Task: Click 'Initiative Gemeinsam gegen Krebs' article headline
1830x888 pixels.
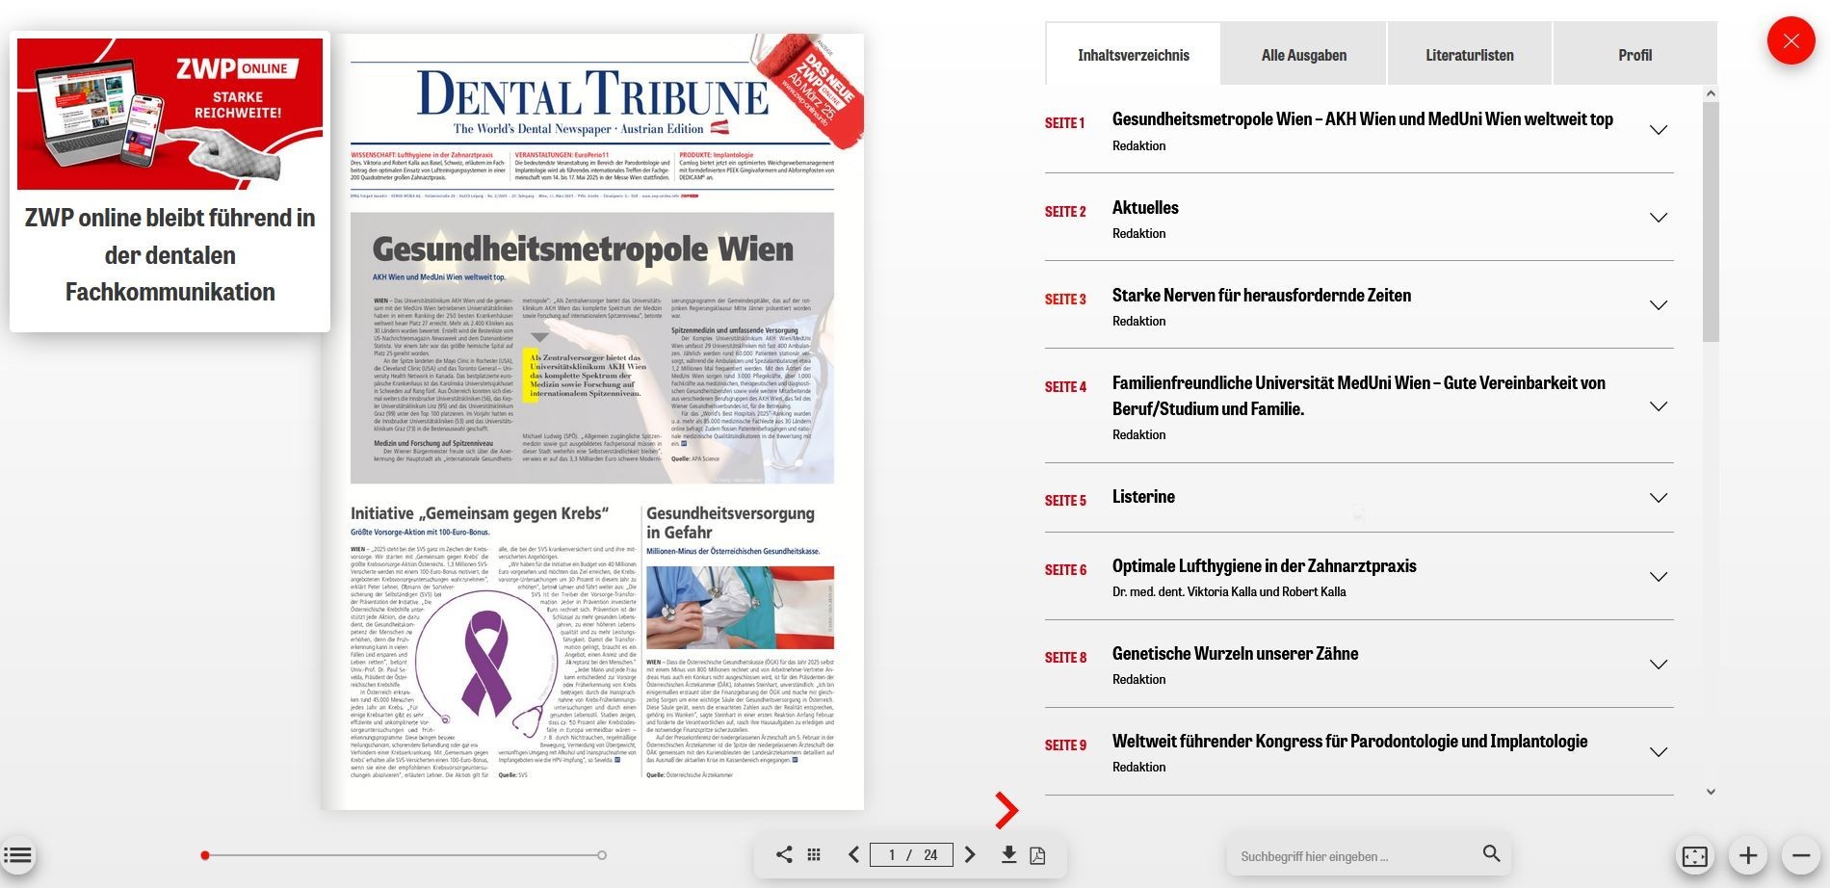Action: click(x=480, y=513)
